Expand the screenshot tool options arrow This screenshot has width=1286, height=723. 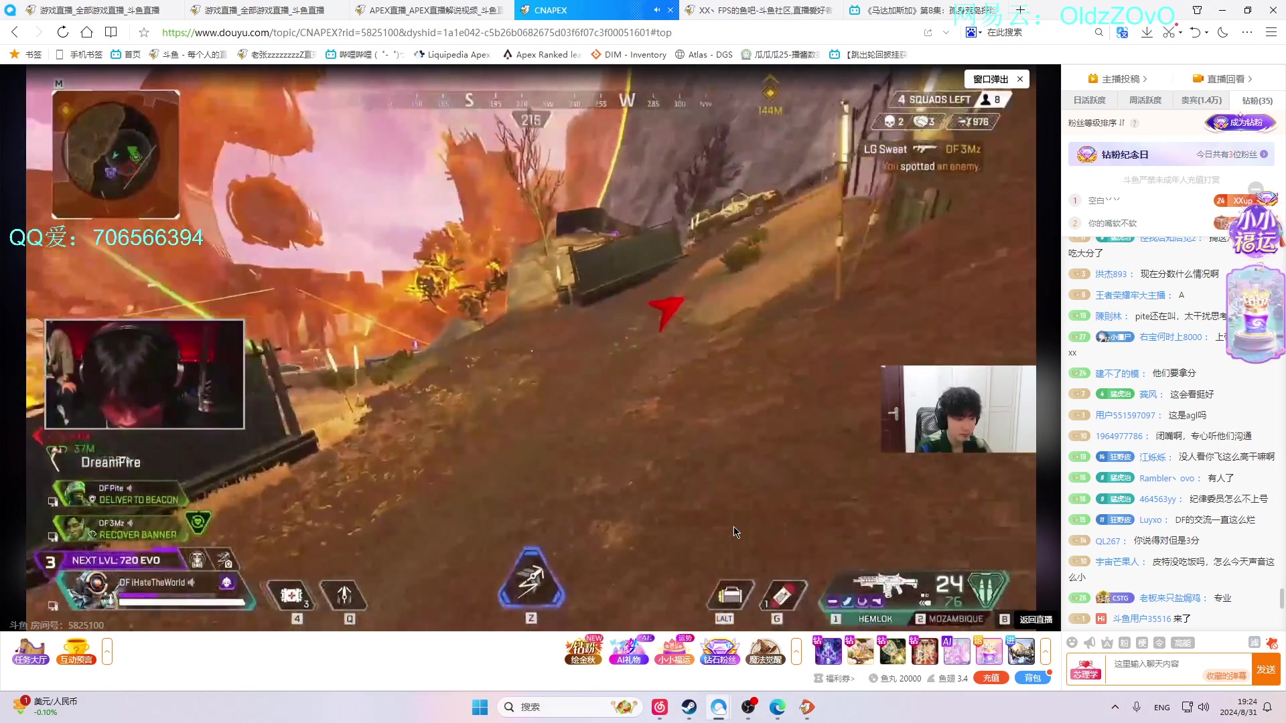point(1181,32)
